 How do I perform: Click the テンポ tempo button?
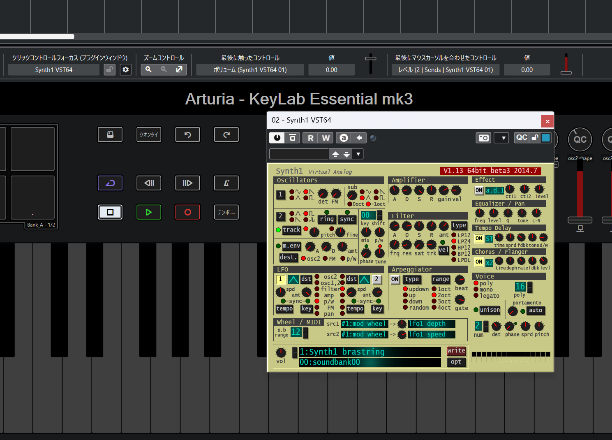click(226, 212)
